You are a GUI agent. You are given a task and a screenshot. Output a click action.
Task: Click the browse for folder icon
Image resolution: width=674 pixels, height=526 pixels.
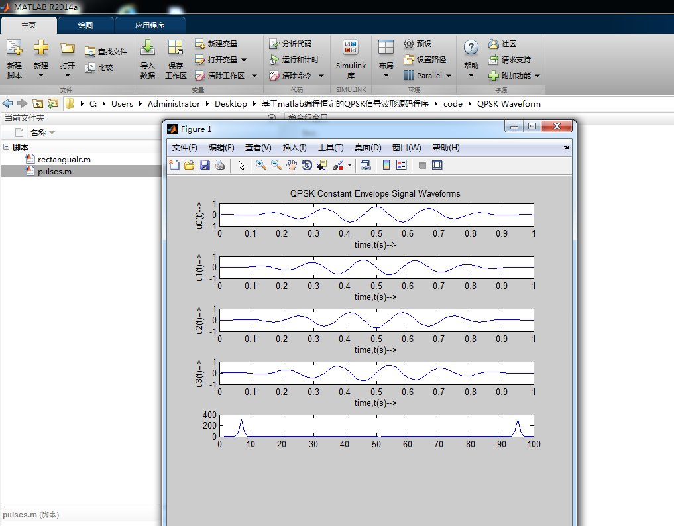(53, 103)
